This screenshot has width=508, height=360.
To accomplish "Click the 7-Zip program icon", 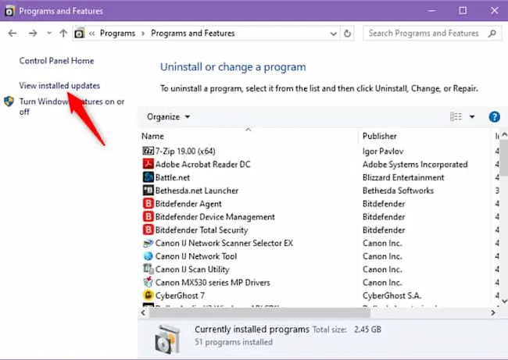I will 148,151.
